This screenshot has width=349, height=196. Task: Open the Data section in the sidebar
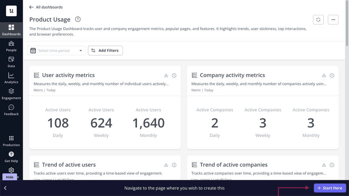11,62
